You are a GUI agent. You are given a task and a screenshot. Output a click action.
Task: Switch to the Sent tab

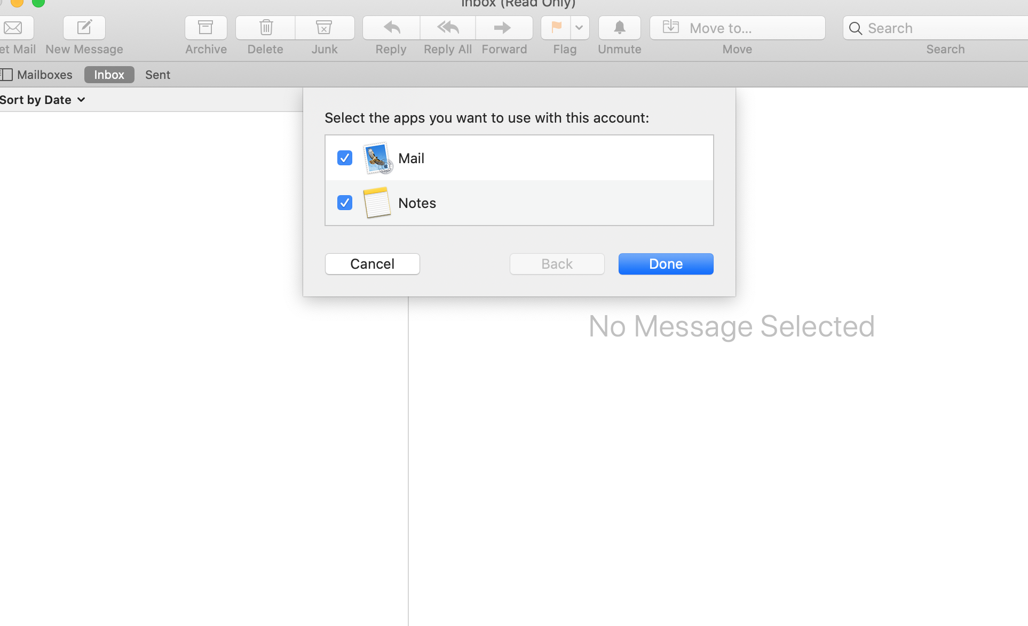157,75
